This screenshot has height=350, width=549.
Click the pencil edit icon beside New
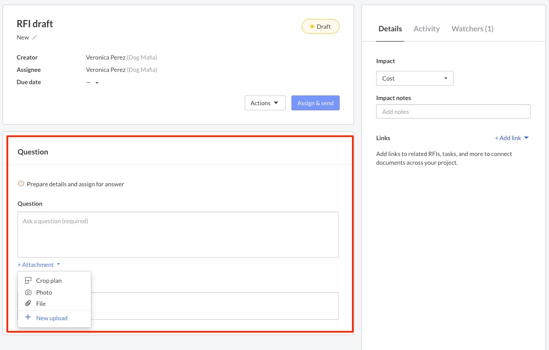(35, 37)
